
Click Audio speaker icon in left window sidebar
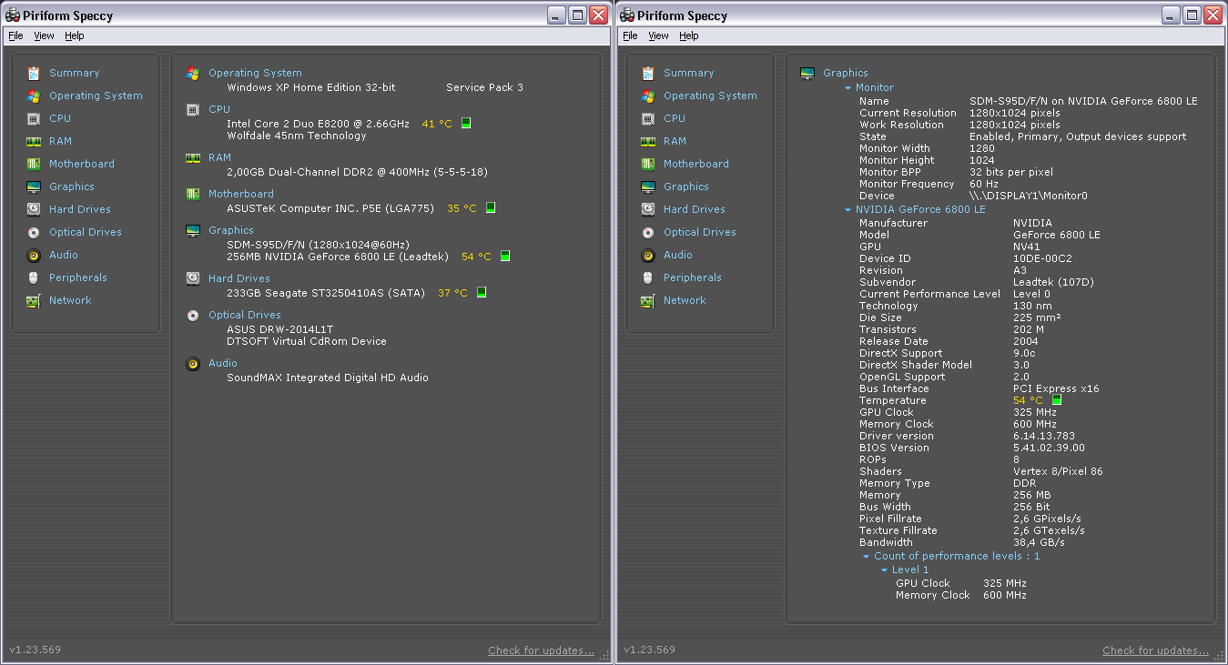tap(34, 255)
